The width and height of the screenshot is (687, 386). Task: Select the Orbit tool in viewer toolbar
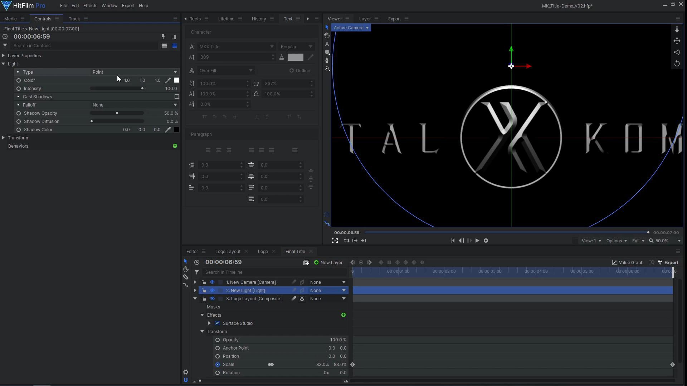(327, 69)
